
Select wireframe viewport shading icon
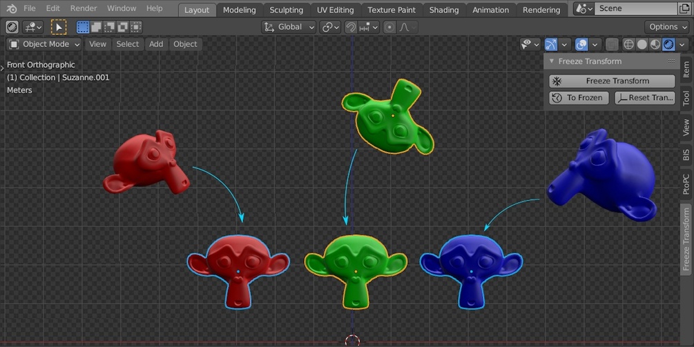pos(628,44)
